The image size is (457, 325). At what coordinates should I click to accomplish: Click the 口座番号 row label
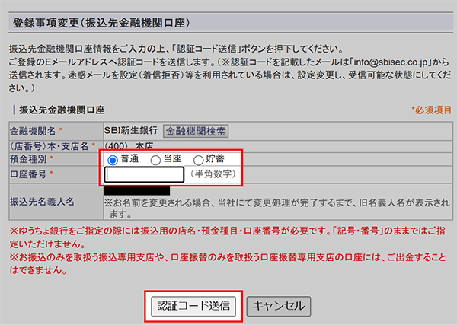(30, 175)
